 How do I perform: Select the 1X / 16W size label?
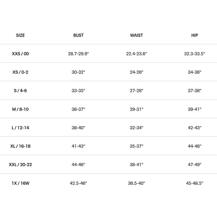pyautogui.click(x=20, y=183)
